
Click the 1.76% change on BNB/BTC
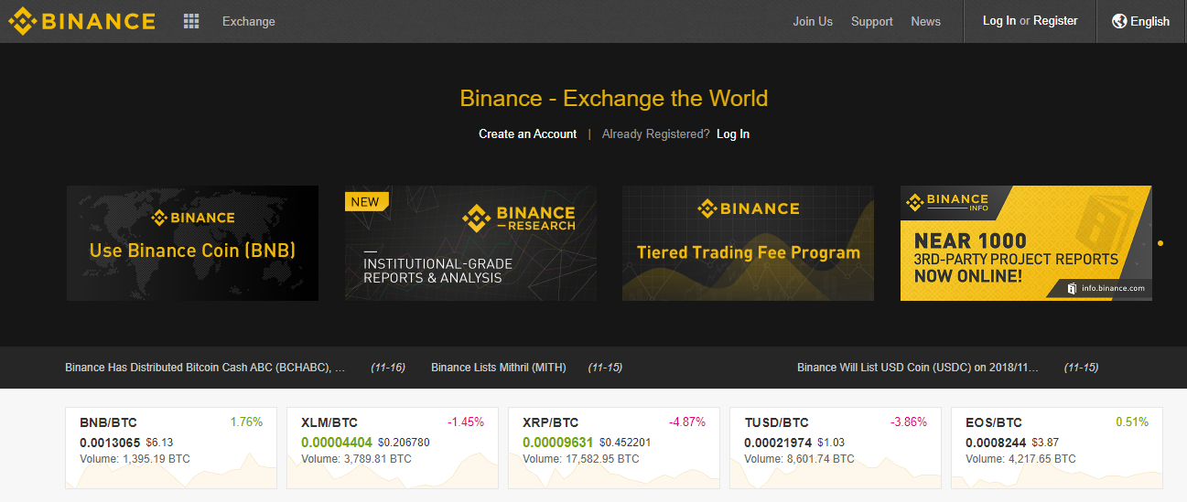246,422
